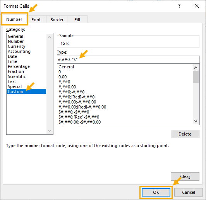Click the format codes scrollbar thumb
The height and width of the screenshot is (200, 206).
pos(196,77)
